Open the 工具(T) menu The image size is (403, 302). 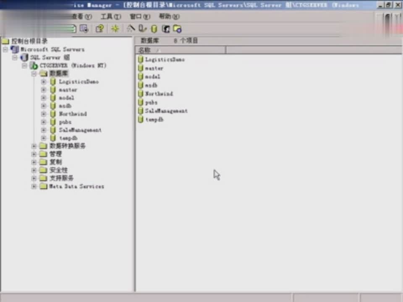tap(111, 17)
